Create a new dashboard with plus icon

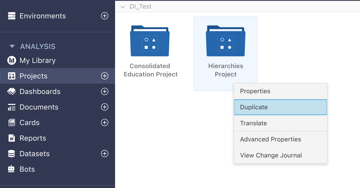coord(104,91)
